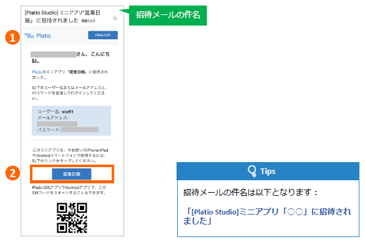Click the 'QRコードをスキャン' instruction text

69,190
